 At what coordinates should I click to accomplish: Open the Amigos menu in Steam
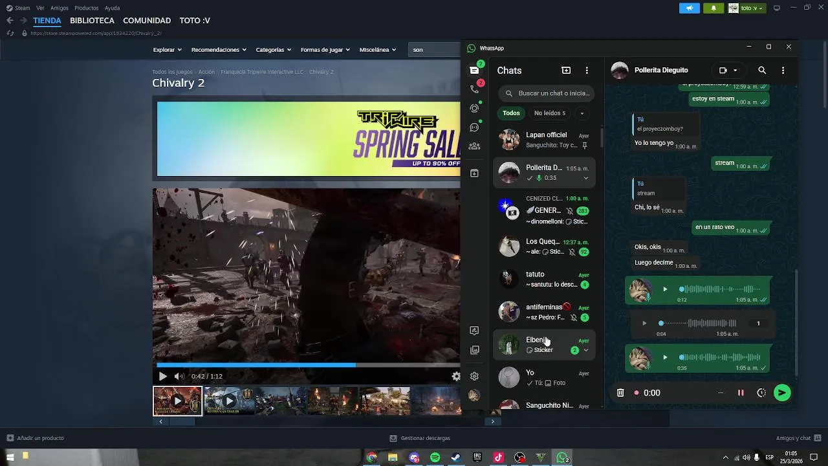click(x=60, y=8)
